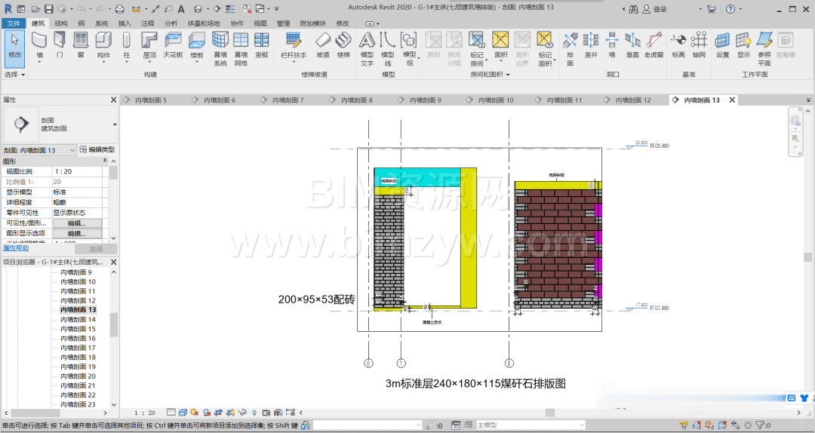Select the Railing (栏杆扶手) tool
815x433 pixels.
click(294, 46)
